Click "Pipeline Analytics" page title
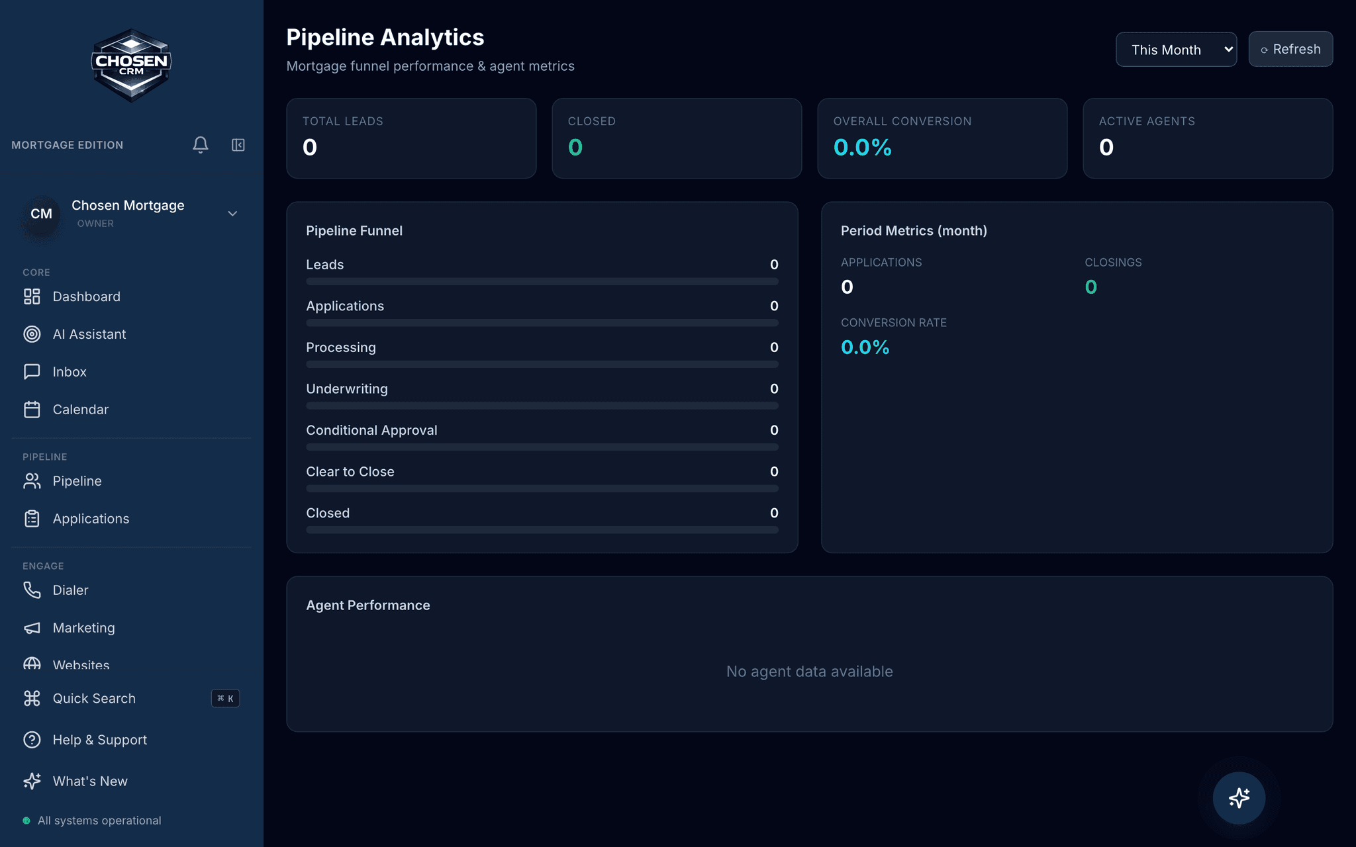1356x847 pixels. [x=385, y=37]
